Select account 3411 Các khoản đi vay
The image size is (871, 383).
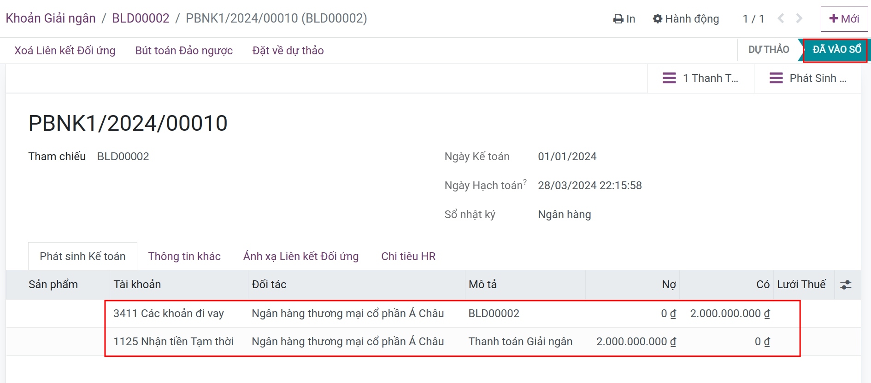tap(169, 313)
